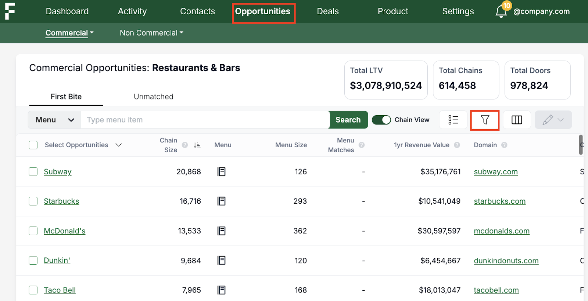Tick the McDonald's row checkbox
Screen dimensions: 588x301
tap(33, 231)
